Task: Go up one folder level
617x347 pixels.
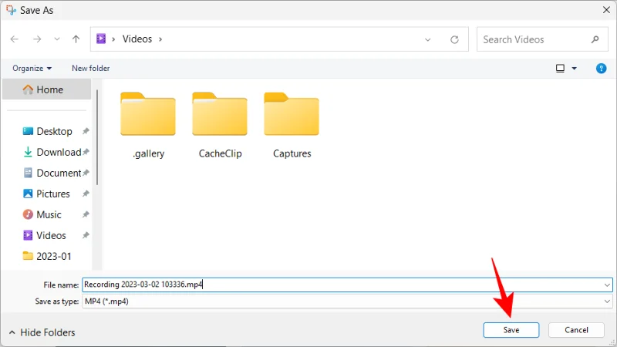Action: [x=76, y=39]
